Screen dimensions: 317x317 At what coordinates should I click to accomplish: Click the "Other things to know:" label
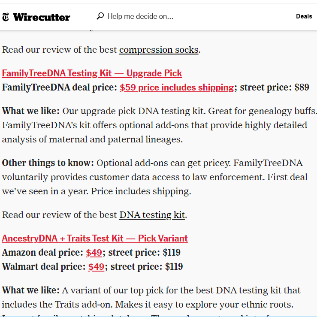pyautogui.click(x=48, y=163)
